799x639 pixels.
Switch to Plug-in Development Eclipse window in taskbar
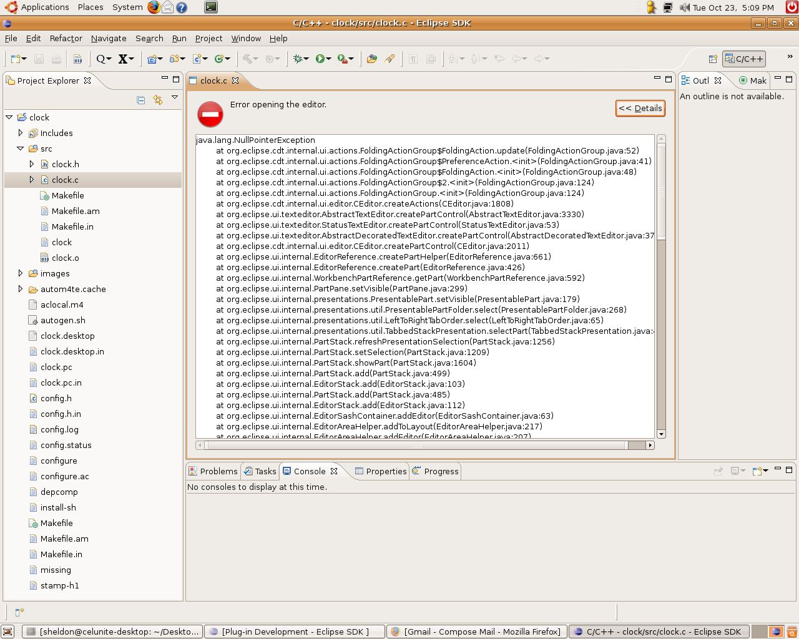295,632
